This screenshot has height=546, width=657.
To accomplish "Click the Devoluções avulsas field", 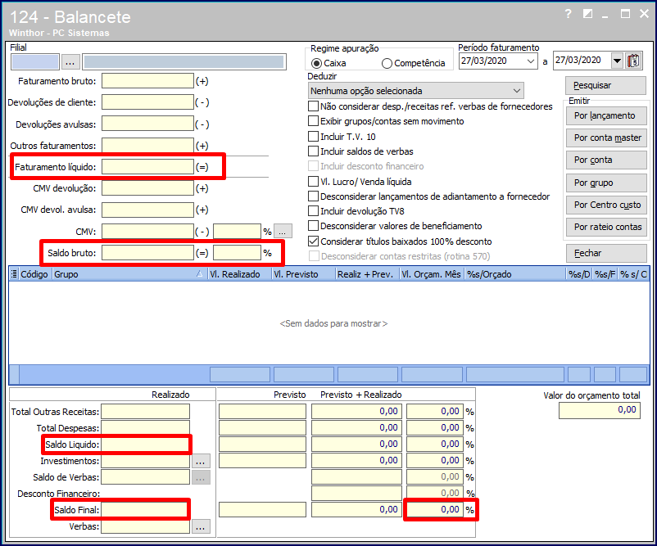I will coord(147,124).
